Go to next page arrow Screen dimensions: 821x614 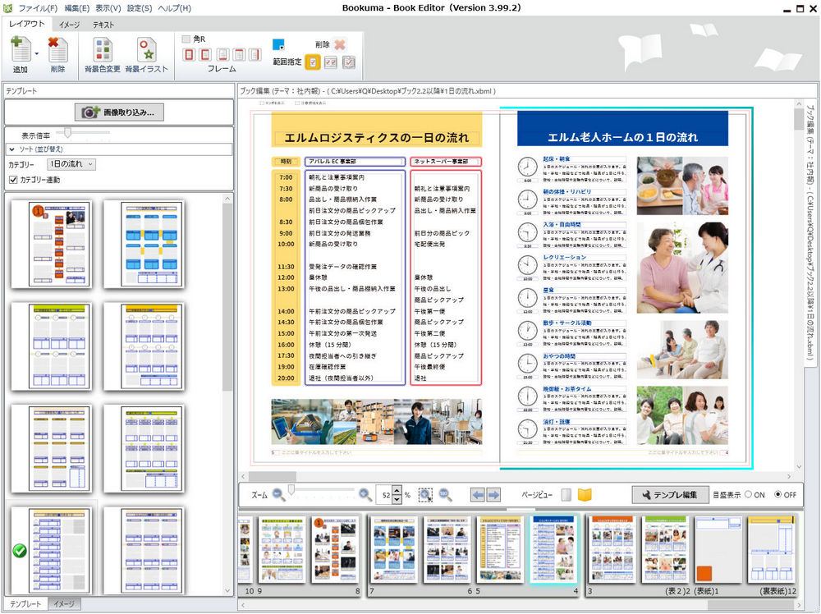click(493, 494)
